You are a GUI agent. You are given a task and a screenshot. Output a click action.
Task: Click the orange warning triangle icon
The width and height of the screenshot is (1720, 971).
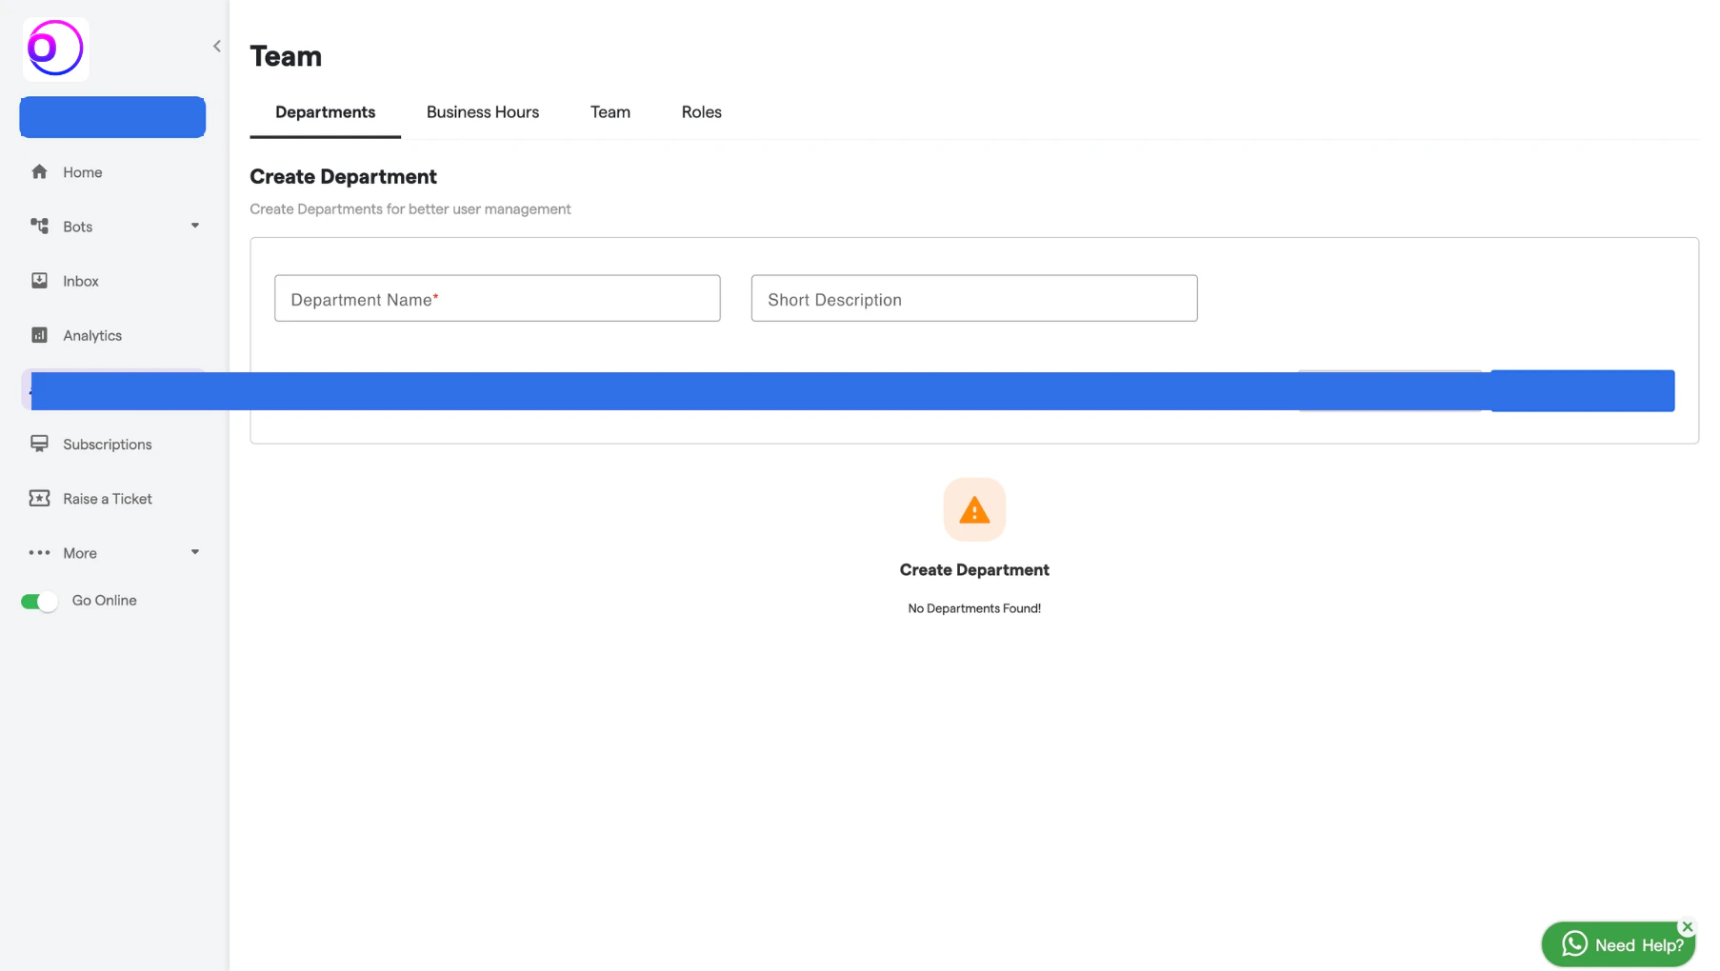[974, 510]
